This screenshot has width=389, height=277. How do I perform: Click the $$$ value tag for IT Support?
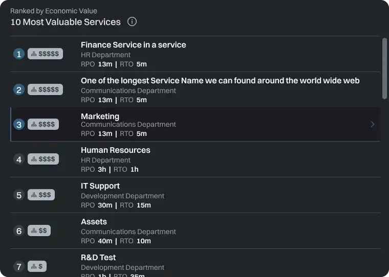tap(41, 195)
